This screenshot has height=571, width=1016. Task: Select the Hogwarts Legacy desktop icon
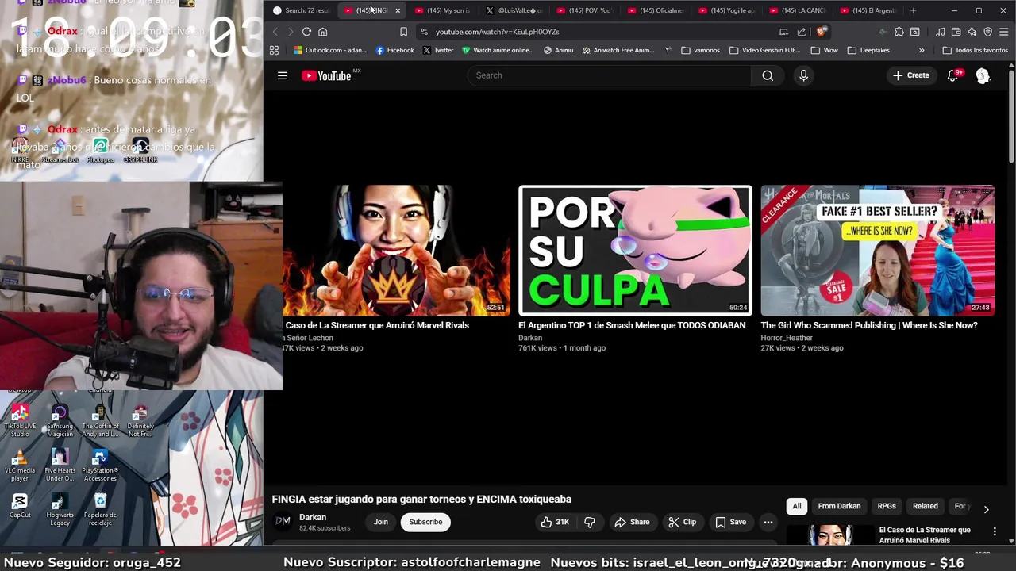pyautogui.click(x=60, y=509)
